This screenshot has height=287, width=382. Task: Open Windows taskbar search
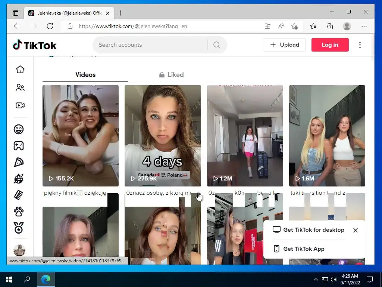(27, 280)
